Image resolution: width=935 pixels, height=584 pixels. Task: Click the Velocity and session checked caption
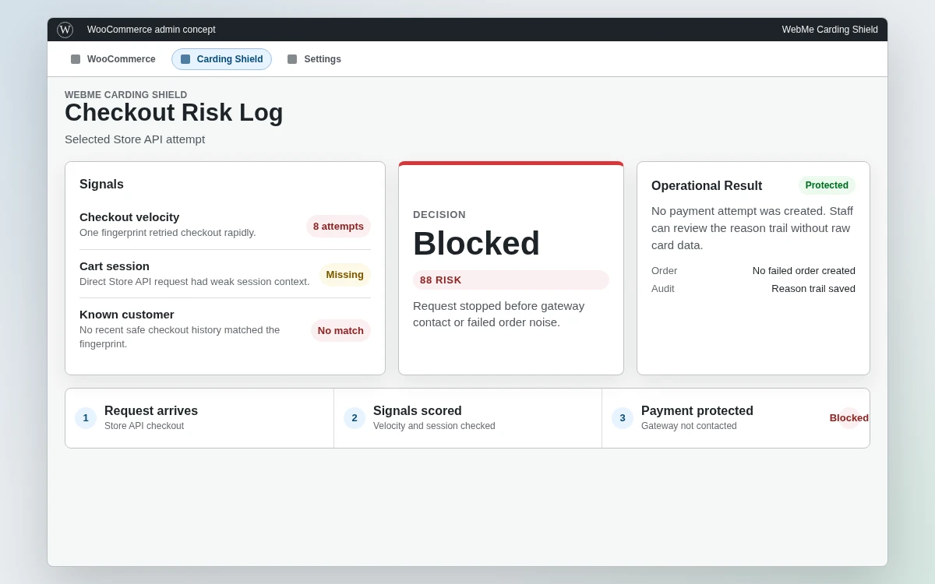point(434,426)
